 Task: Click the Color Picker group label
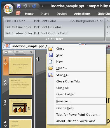pos(54,39)
